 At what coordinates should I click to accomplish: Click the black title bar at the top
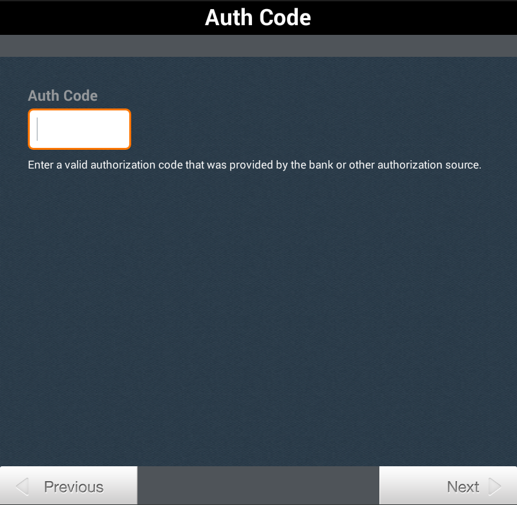point(258,17)
